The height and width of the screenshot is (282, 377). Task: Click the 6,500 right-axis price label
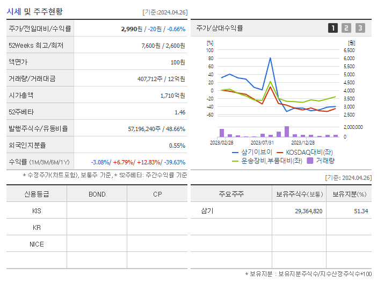(x=349, y=50)
